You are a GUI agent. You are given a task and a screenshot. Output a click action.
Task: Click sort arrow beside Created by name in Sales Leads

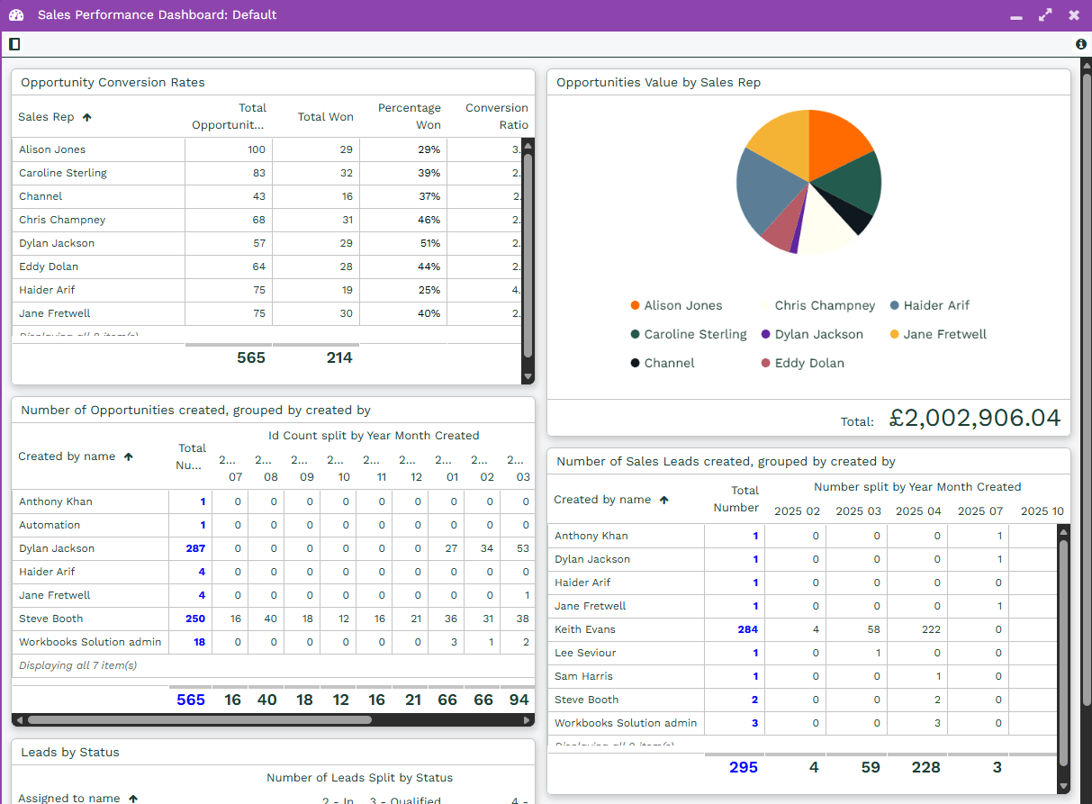664,500
